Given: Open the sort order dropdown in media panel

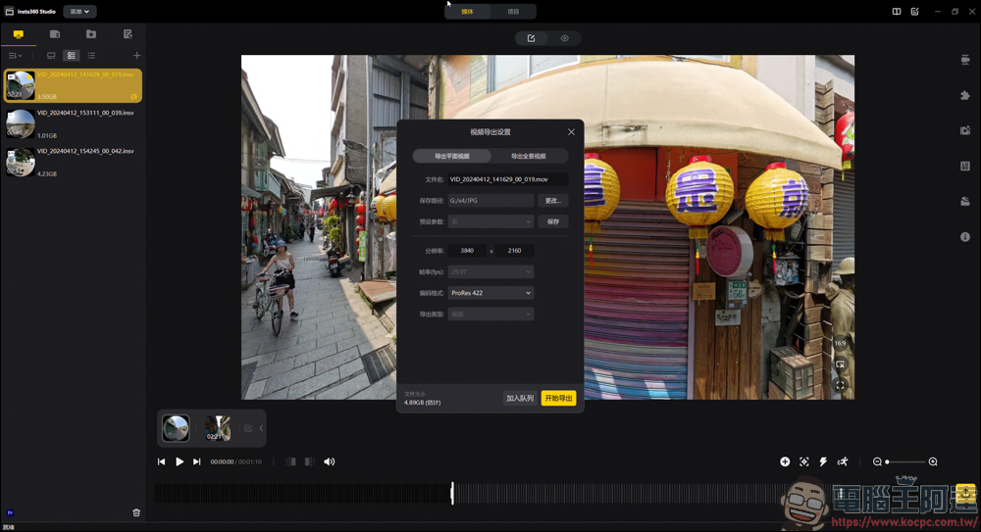Looking at the screenshot, I should [15, 56].
